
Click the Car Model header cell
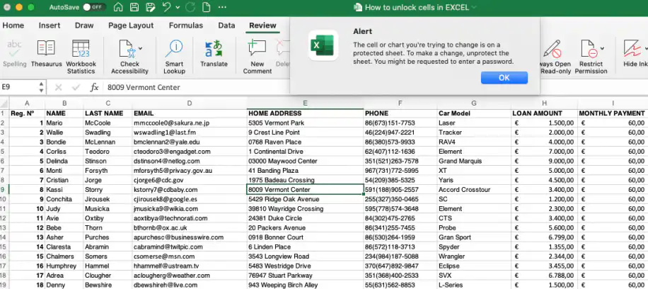click(x=474, y=113)
